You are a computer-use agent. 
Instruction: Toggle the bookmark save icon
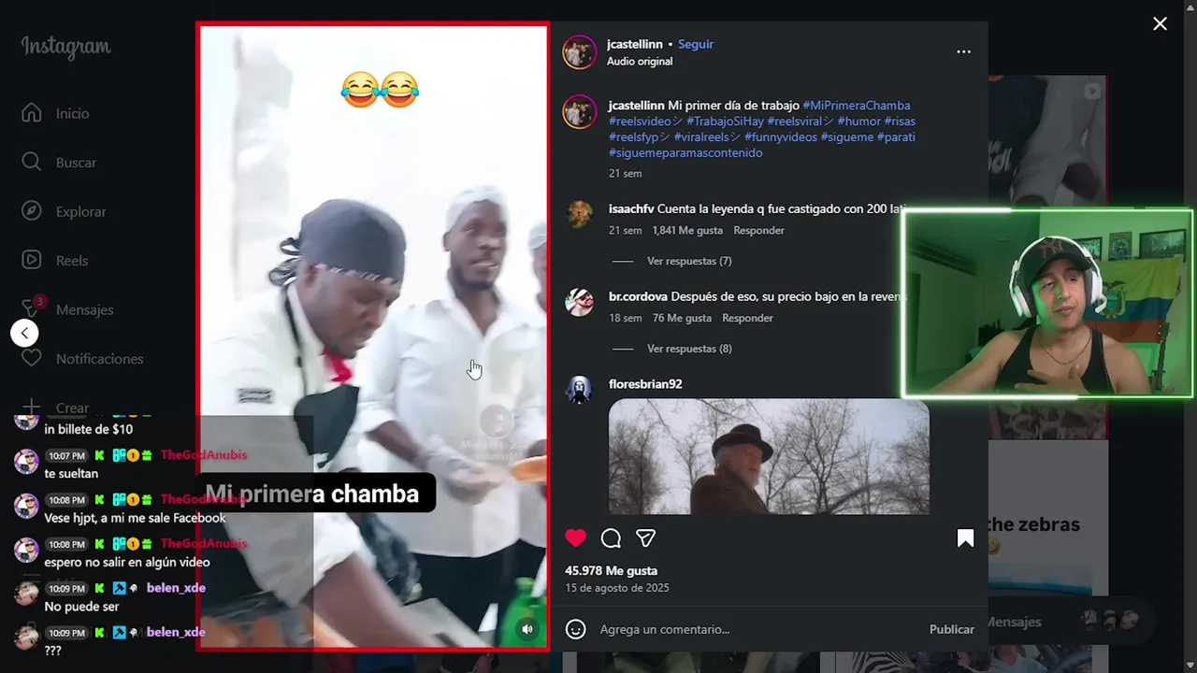click(x=965, y=537)
